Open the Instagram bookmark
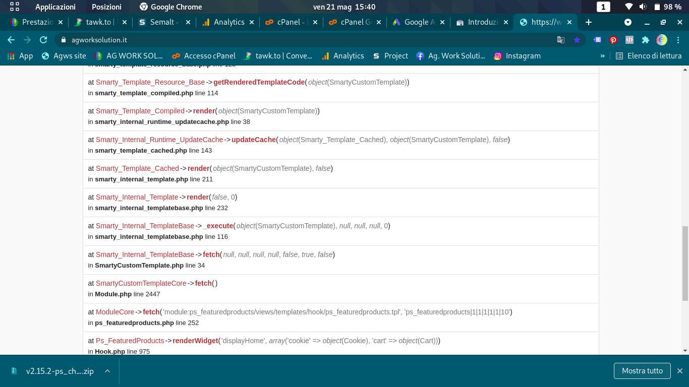Screen dimensions: 689x387 (517, 56)
